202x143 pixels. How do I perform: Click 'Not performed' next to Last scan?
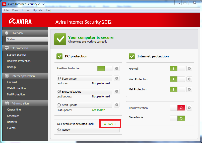point(101,83)
